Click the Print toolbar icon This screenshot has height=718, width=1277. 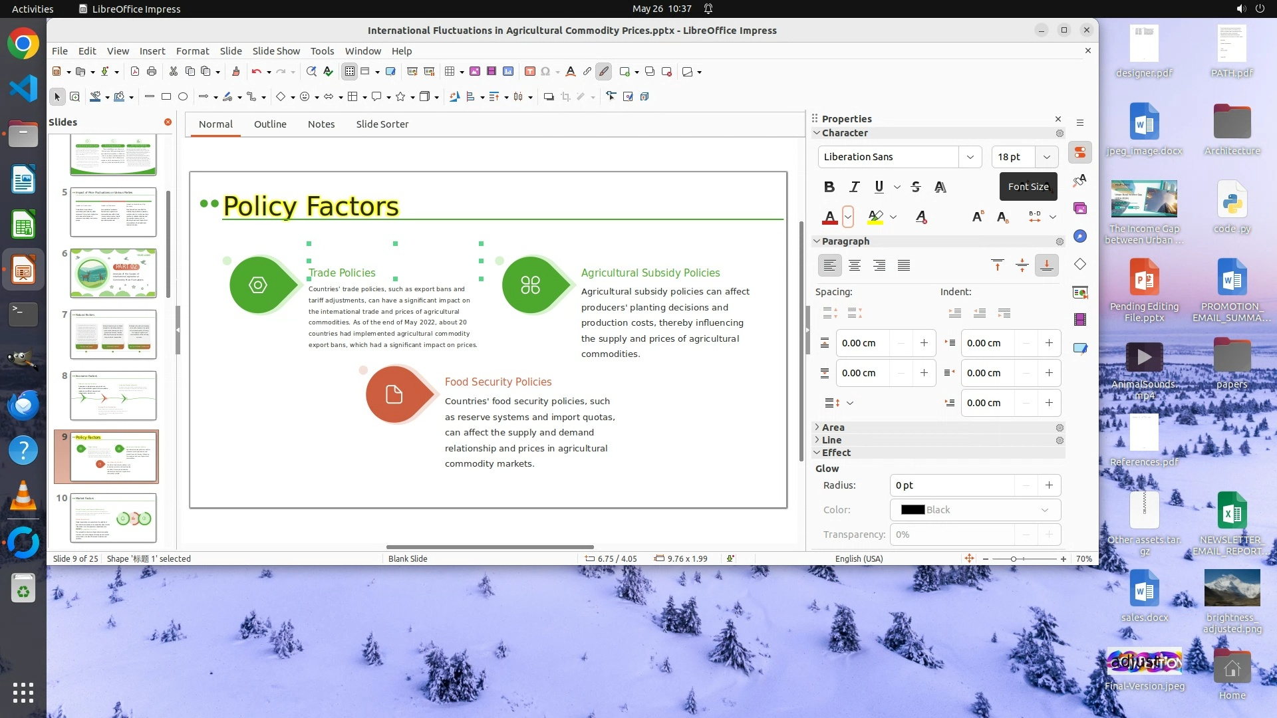(x=152, y=72)
